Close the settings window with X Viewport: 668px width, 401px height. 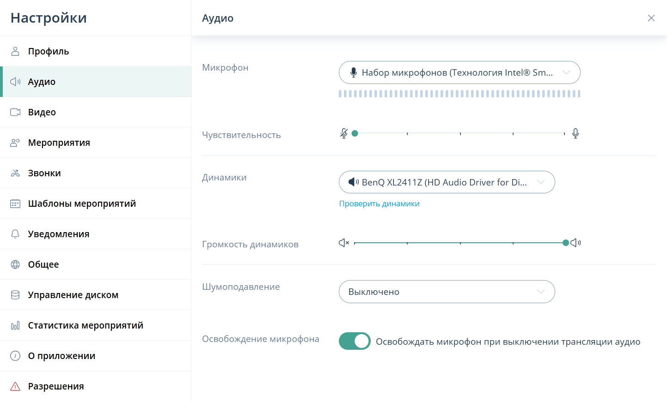tap(651, 18)
